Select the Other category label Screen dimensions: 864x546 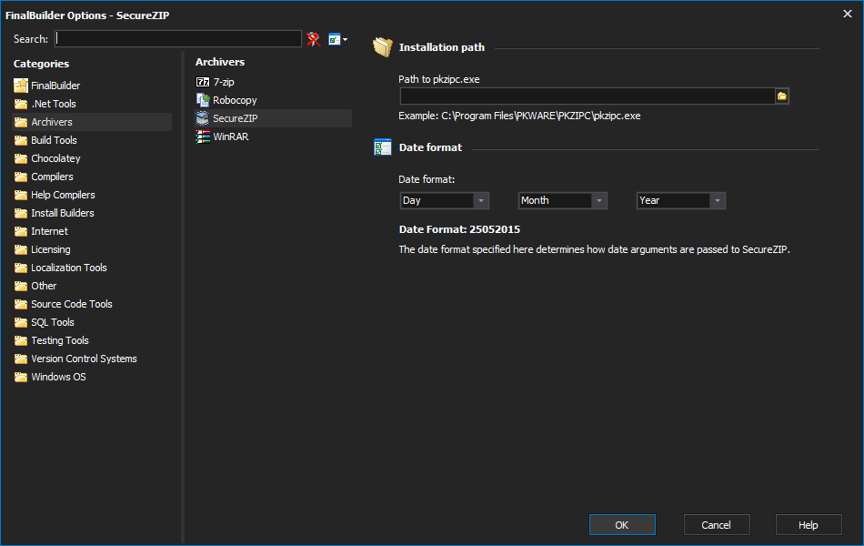tap(44, 286)
